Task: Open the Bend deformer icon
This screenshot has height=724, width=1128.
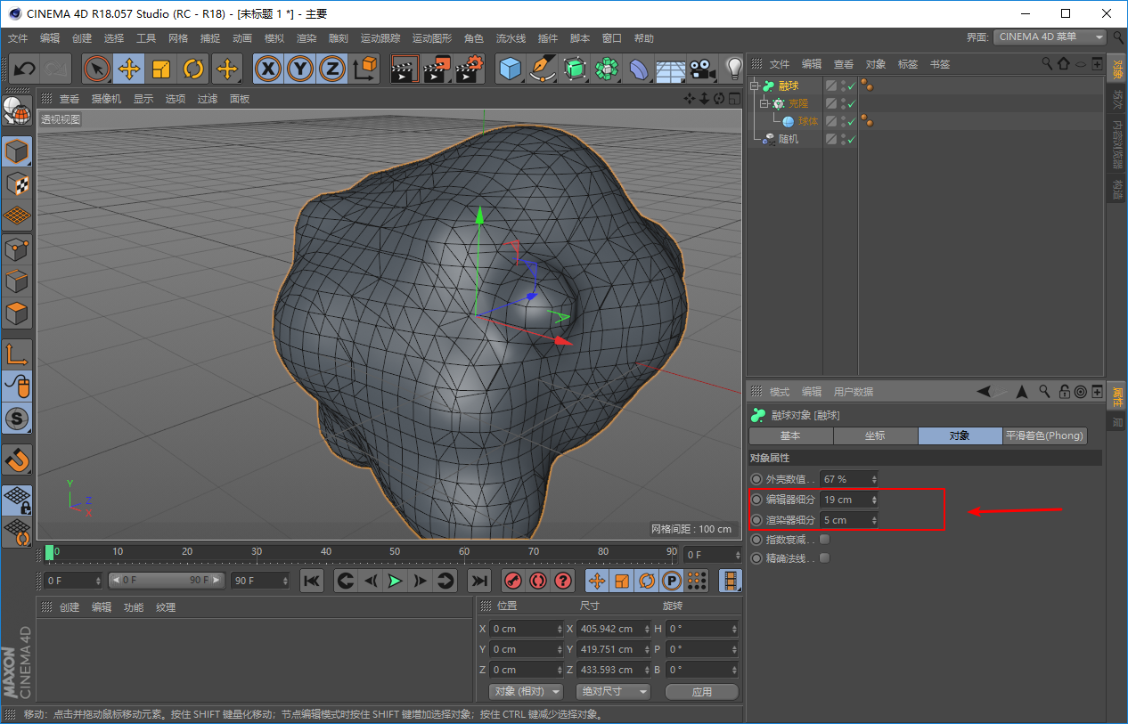Action: tap(639, 69)
